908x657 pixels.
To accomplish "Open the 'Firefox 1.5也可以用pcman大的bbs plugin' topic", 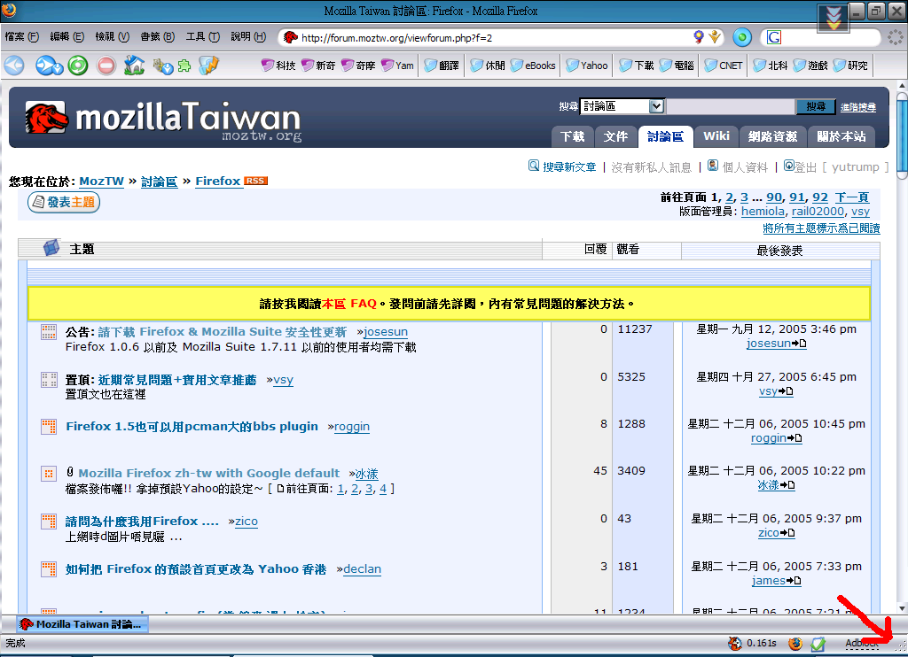I will coord(192,426).
